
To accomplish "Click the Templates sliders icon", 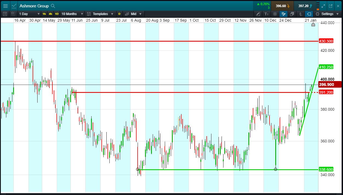I will click(89, 14).
